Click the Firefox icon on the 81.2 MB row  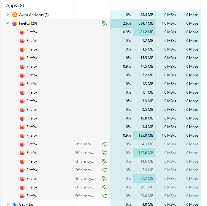click(22, 32)
